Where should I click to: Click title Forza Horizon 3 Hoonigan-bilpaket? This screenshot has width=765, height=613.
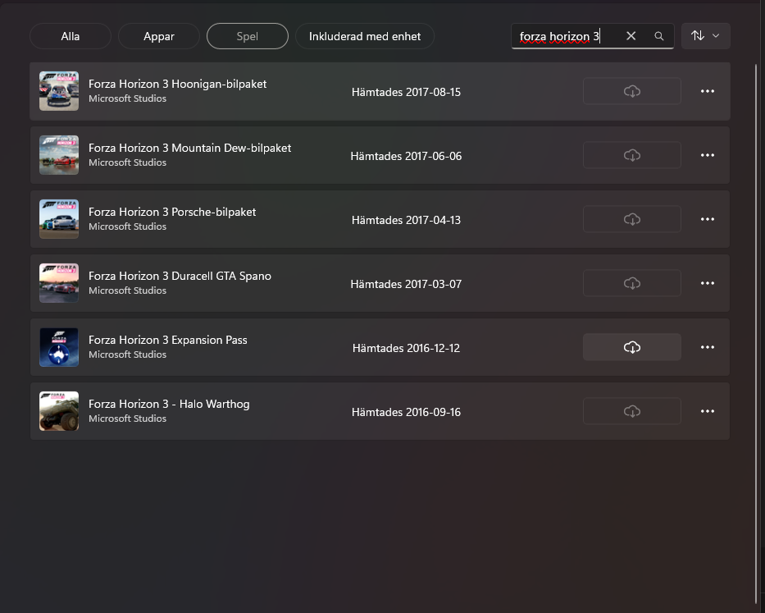[x=178, y=84]
